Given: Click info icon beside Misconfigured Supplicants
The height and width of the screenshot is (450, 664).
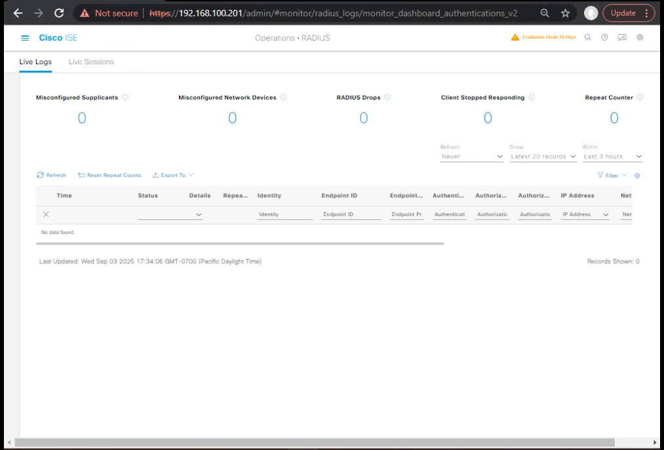Looking at the screenshot, I should 125,98.
